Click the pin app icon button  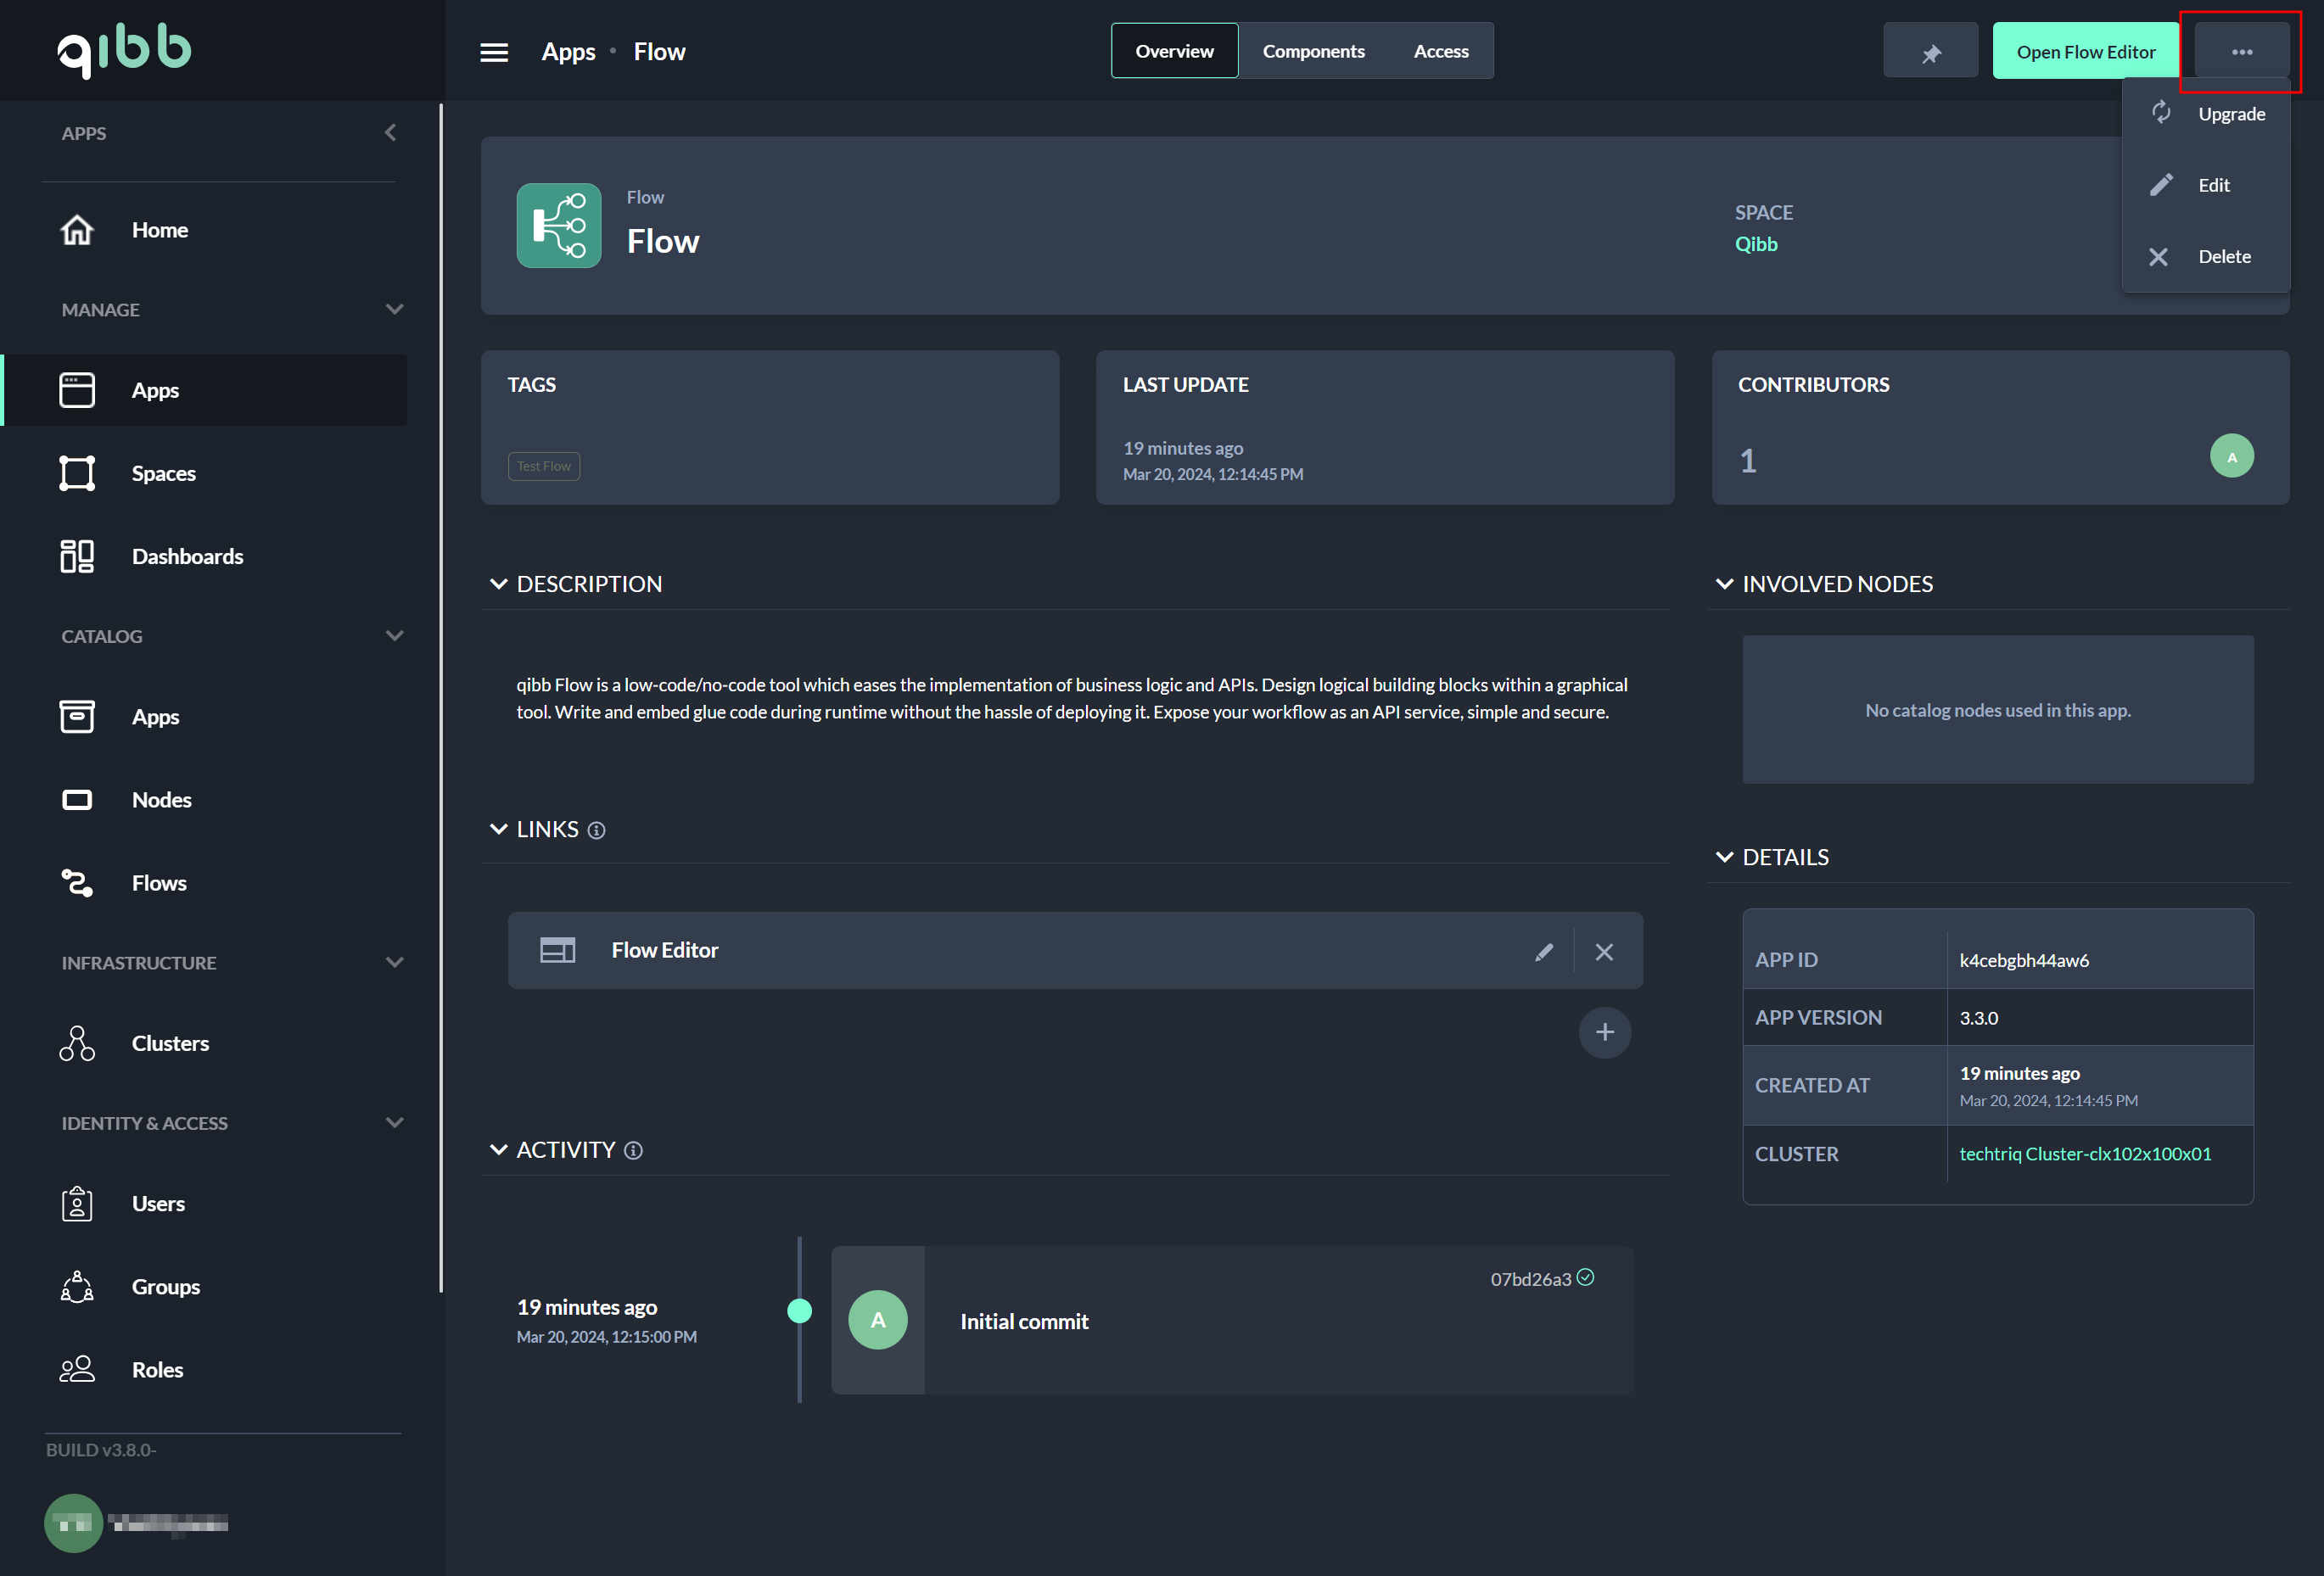pos(1930,52)
